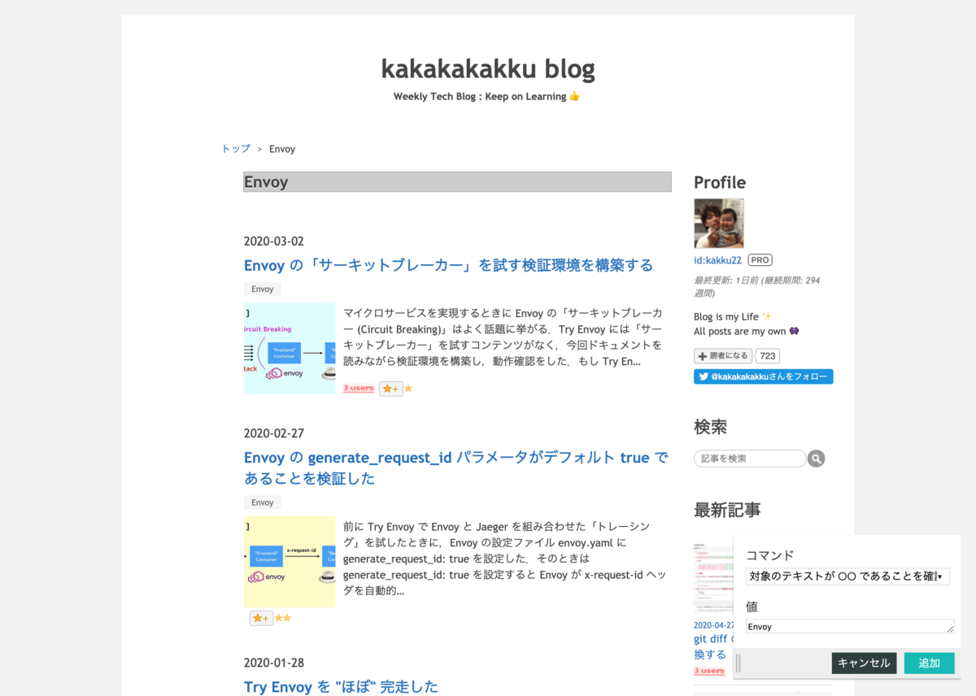This screenshot has width=976, height=696.
Task: Open the Try Envoy を "ほぼ" 完走した article
Action: pyautogui.click(x=341, y=687)
